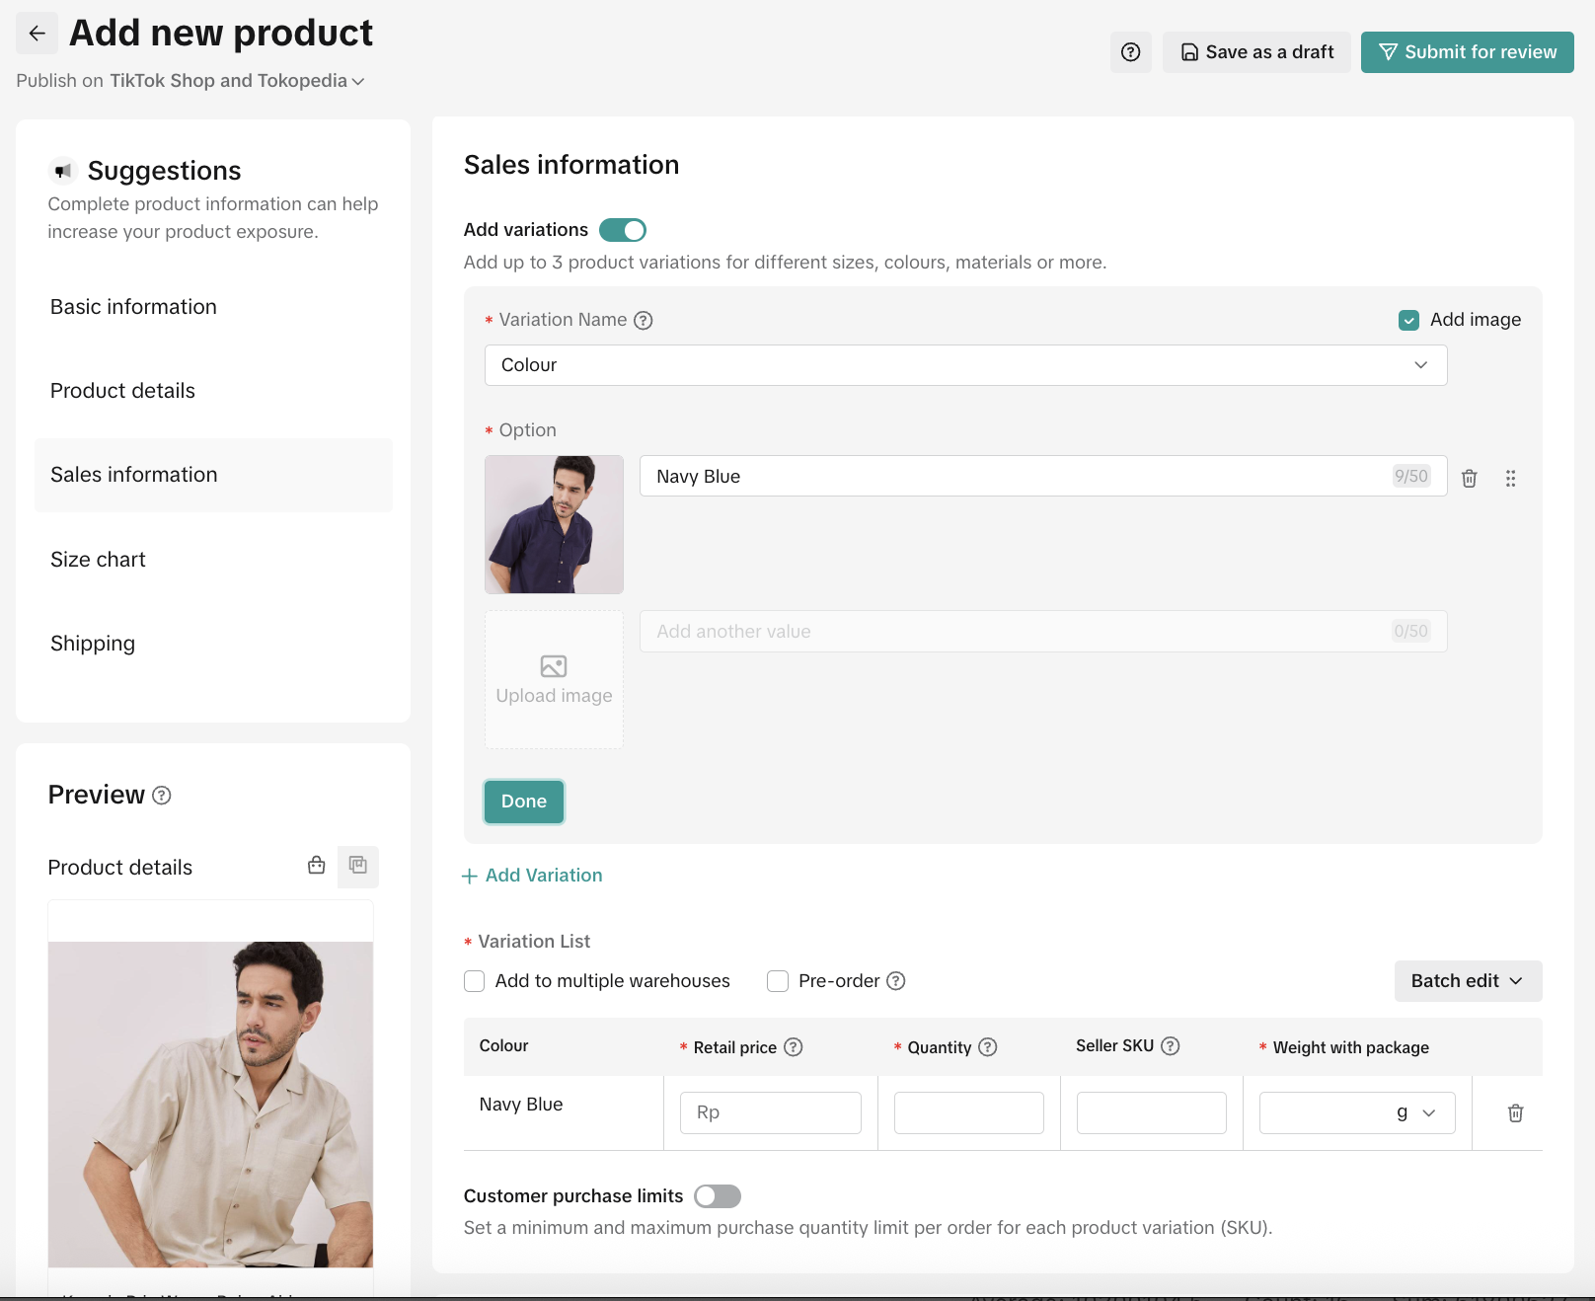Click the copy layout preview icon
Screen dimensions: 1595x1301
pos(358,866)
